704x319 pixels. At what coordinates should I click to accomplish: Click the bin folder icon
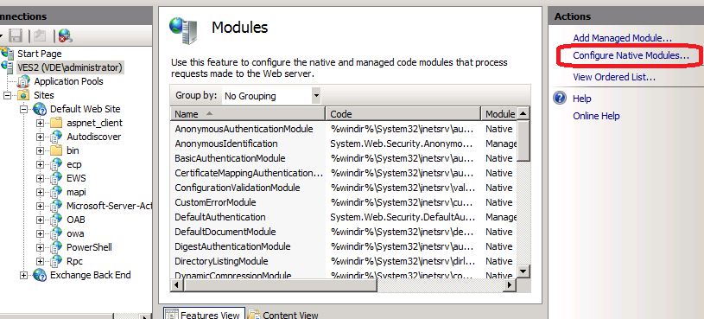[56, 150]
